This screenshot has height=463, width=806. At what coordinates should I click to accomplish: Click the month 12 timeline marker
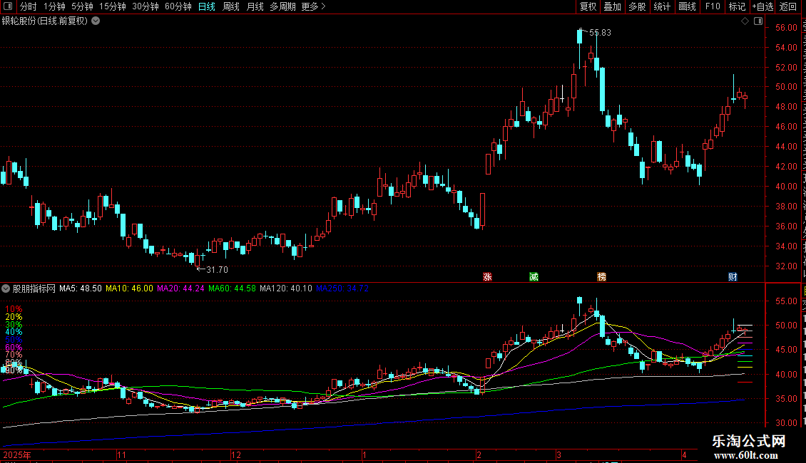[236, 454]
